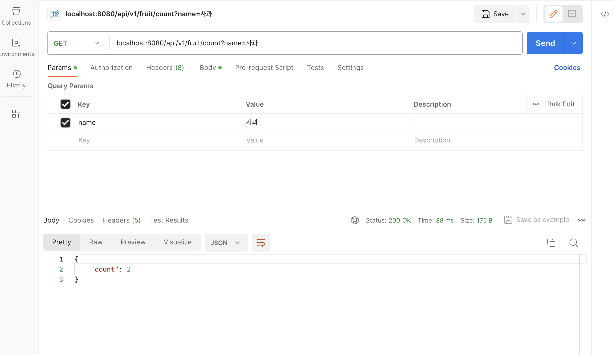614x355 pixels.
Task: Copy the response body with copy icon
Action: click(551, 243)
